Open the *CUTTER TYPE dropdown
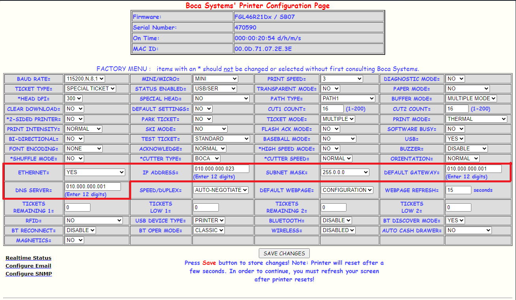 (x=207, y=158)
